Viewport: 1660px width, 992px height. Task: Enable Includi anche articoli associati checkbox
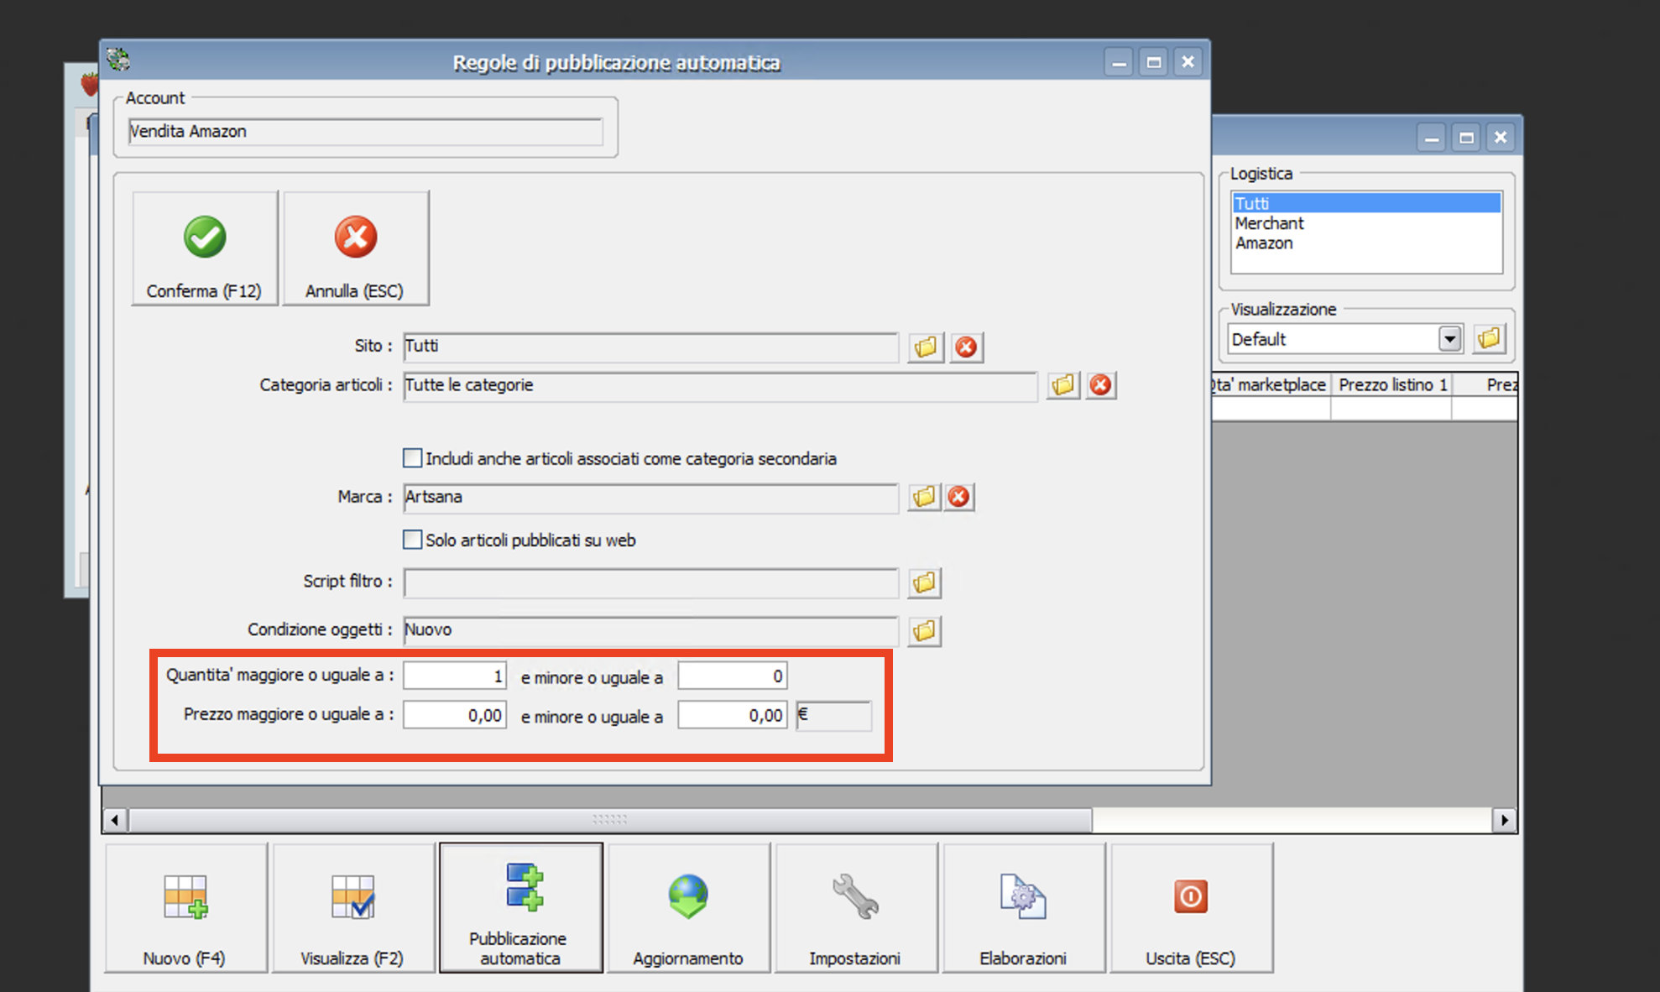pos(412,458)
